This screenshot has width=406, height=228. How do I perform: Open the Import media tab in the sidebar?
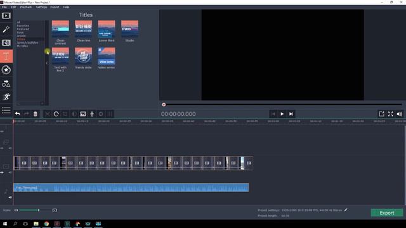point(6,16)
